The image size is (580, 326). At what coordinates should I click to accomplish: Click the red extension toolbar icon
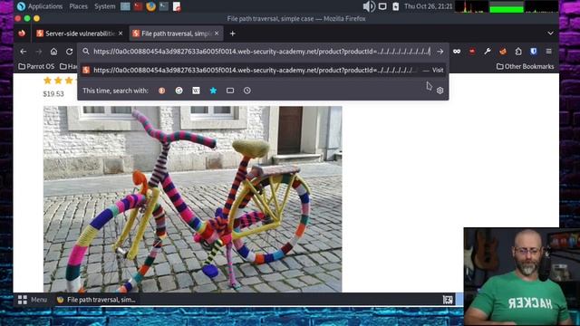point(472,52)
